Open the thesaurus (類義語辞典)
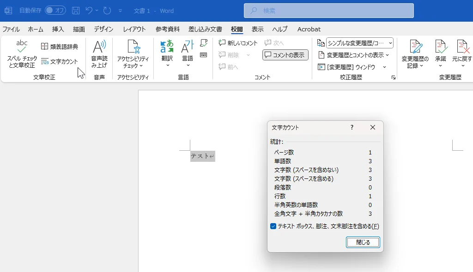The width and height of the screenshot is (473, 272). (60, 47)
